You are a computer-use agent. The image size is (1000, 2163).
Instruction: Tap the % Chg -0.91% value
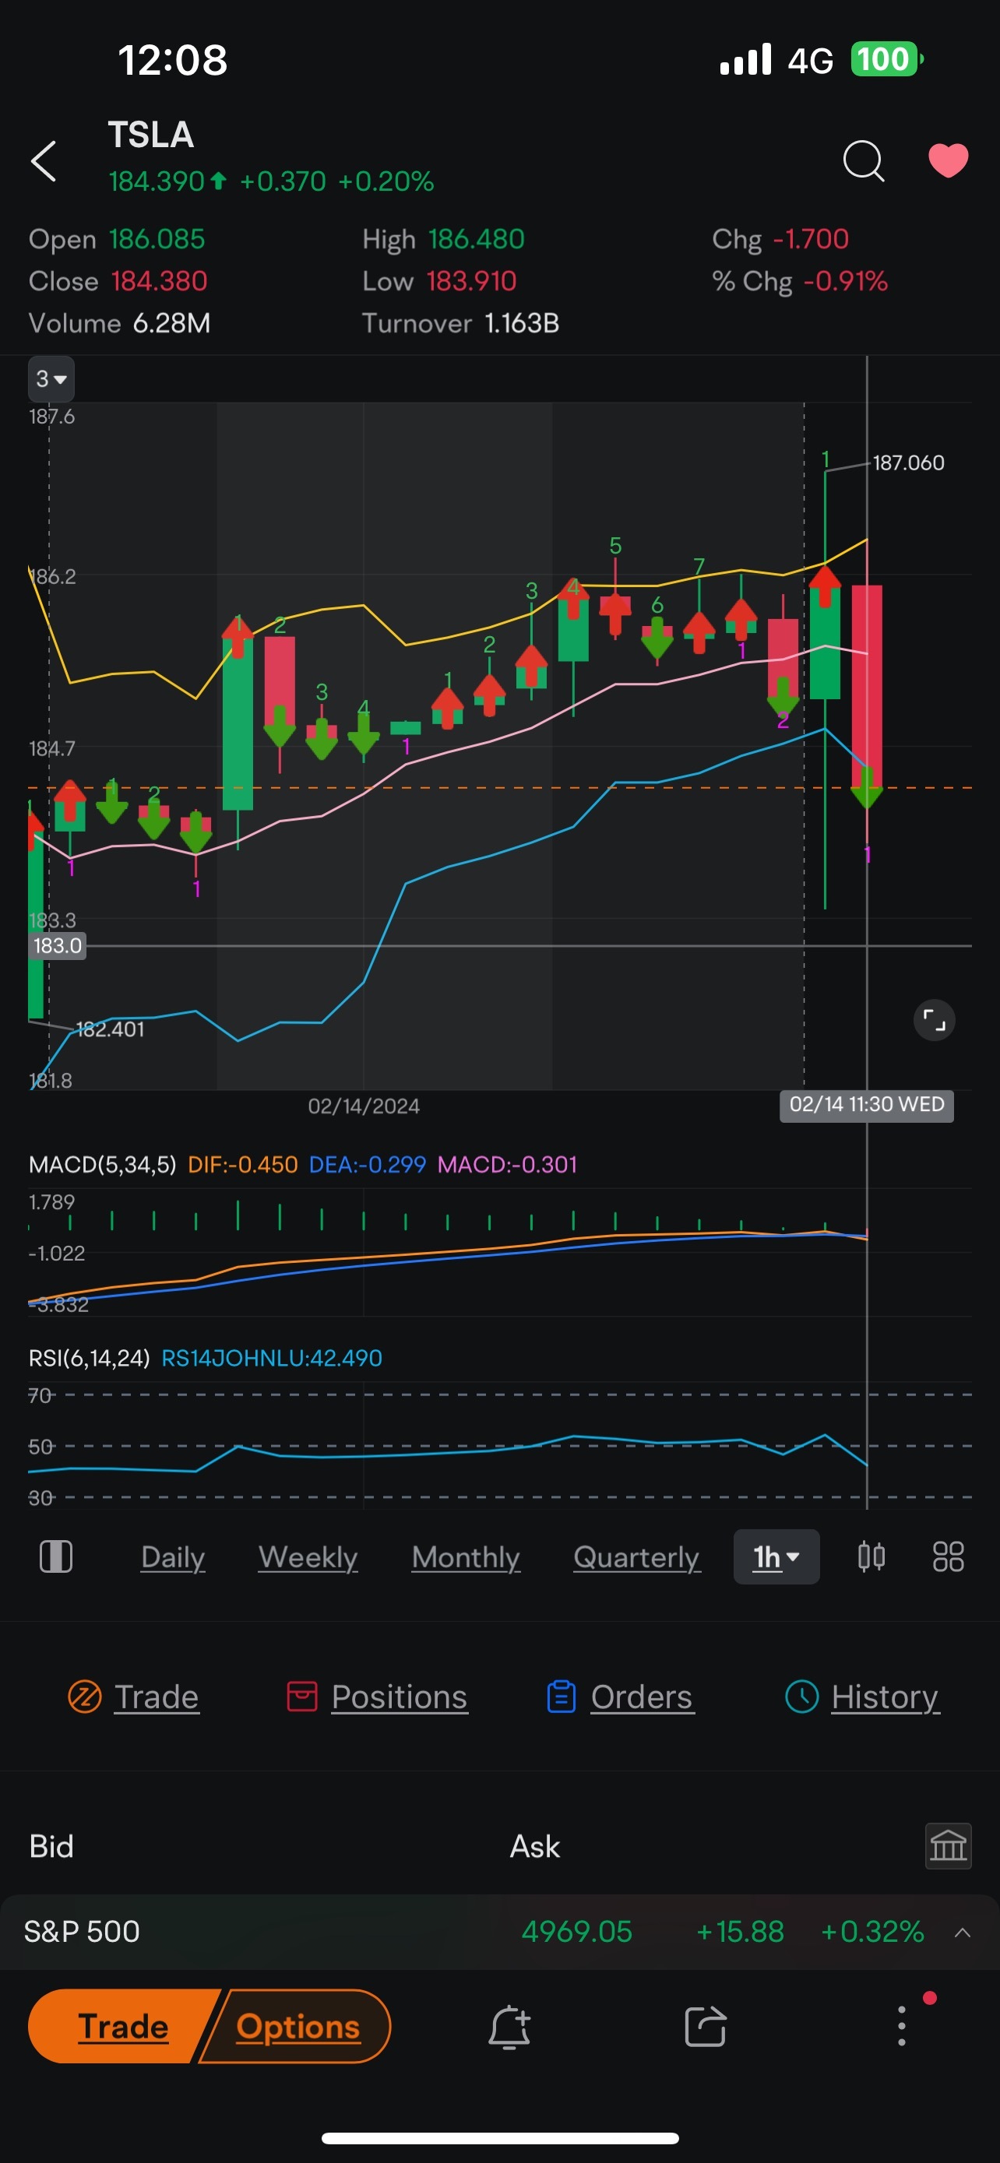846,281
